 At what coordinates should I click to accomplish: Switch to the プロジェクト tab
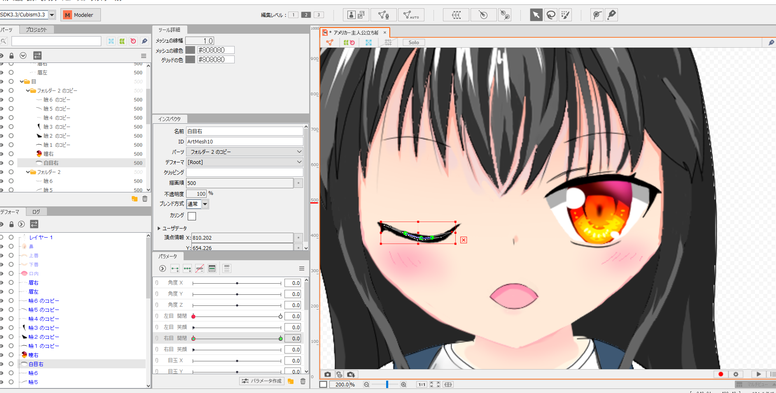pyautogui.click(x=36, y=30)
